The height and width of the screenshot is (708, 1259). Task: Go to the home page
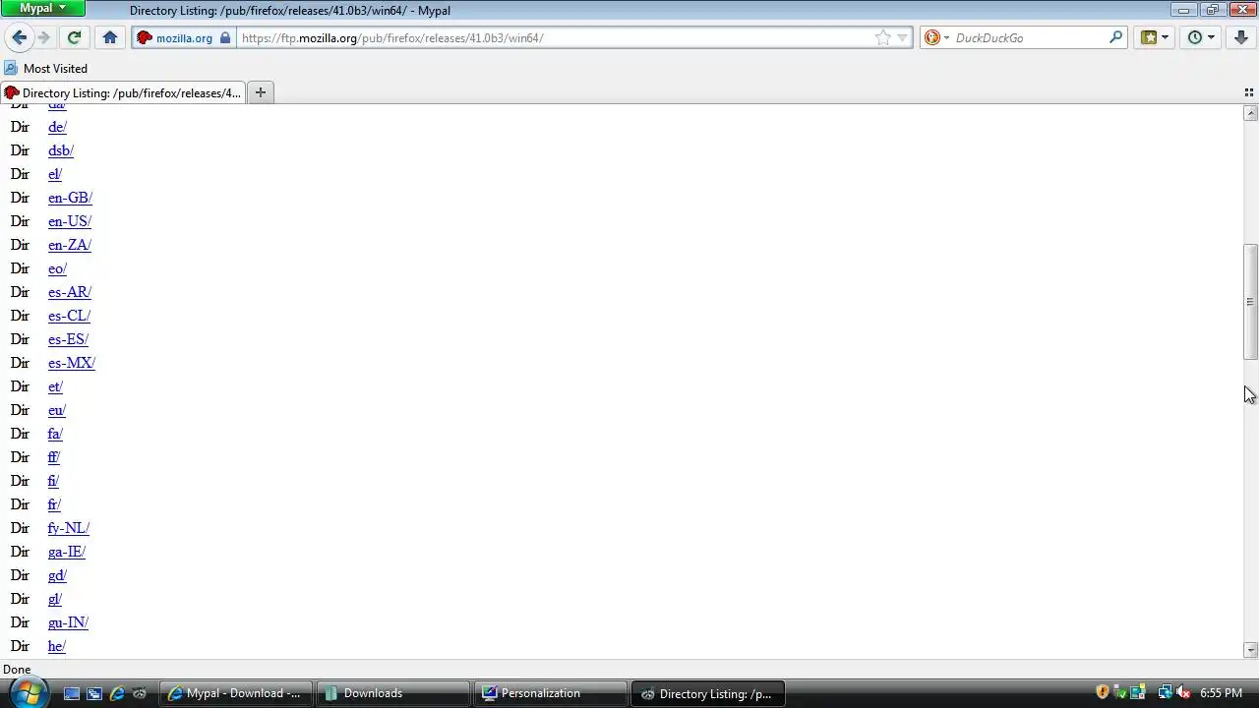tap(110, 37)
